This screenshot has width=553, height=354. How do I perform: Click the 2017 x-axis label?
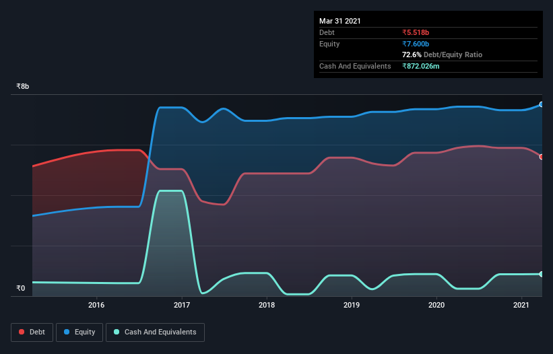pyautogui.click(x=182, y=305)
